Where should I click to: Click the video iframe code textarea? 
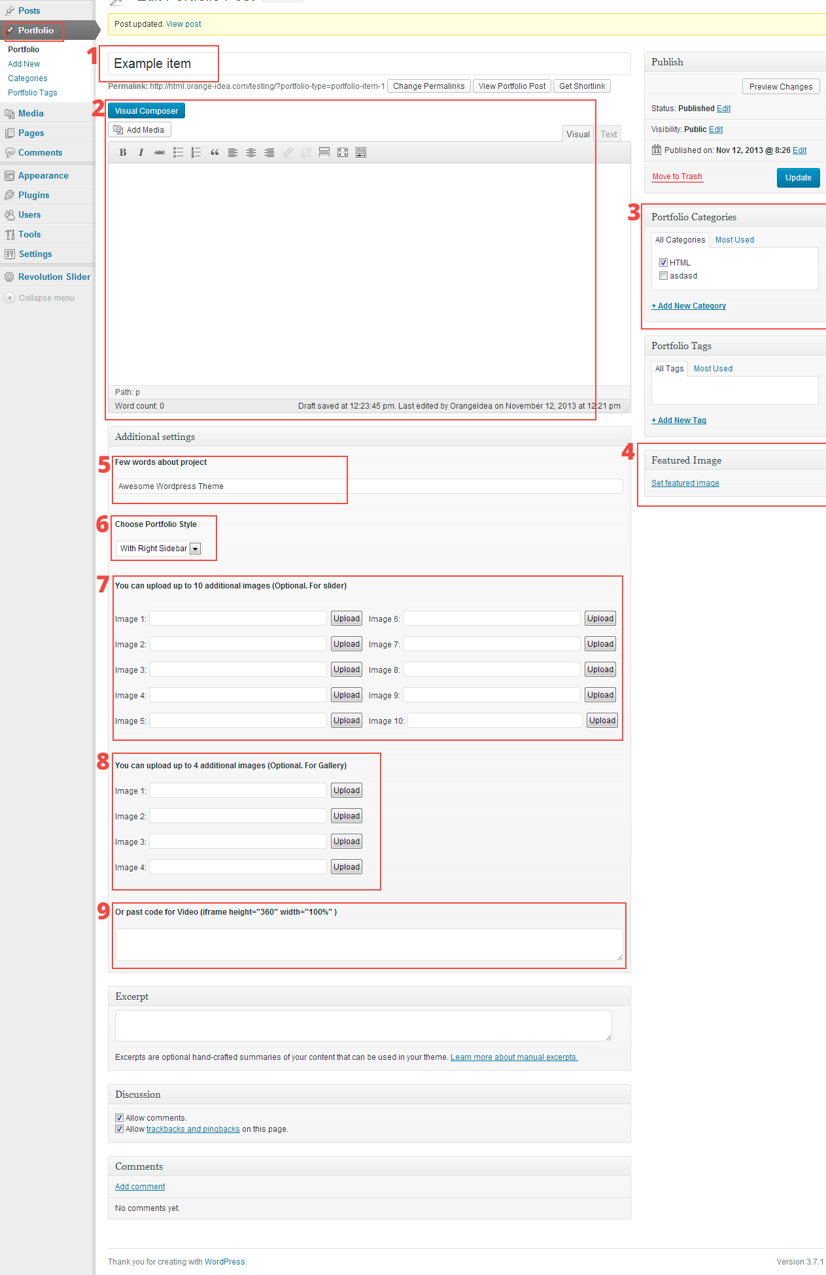click(x=370, y=945)
